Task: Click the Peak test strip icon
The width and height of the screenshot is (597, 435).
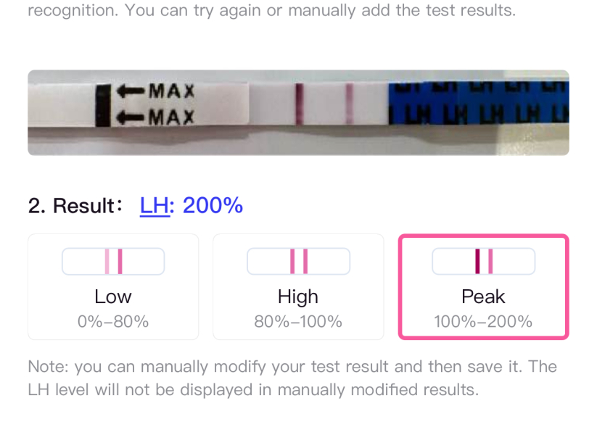Action: pyautogui.click(x=483, y=261)
